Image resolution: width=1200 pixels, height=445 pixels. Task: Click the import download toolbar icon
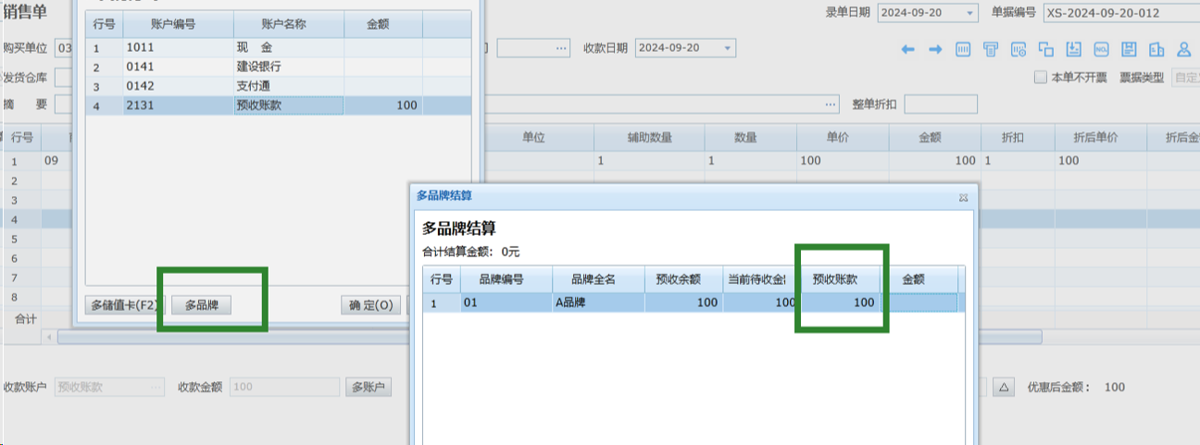pyautogui.click(x=1074, y=49)
